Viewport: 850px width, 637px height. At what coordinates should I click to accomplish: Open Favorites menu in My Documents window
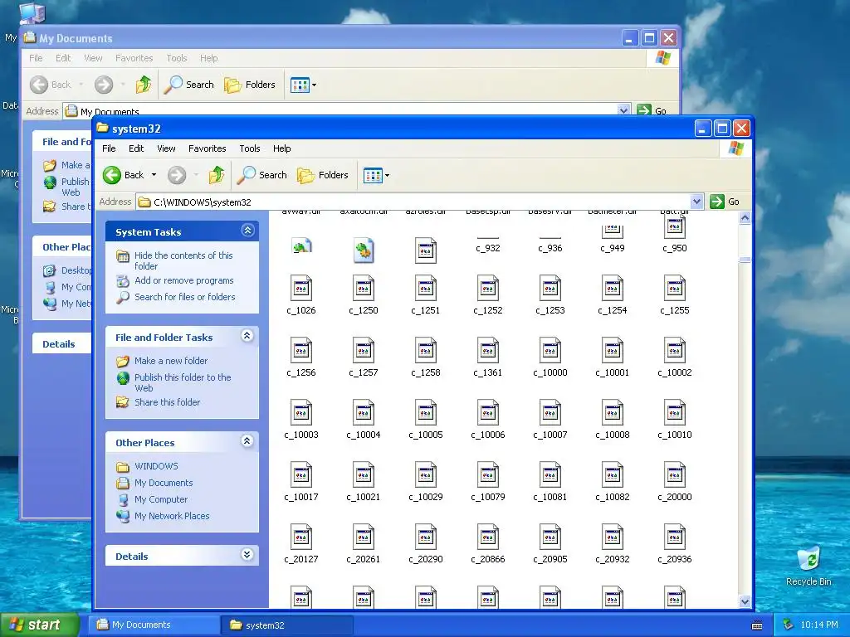pyautogui.click(x=134, y=58)
